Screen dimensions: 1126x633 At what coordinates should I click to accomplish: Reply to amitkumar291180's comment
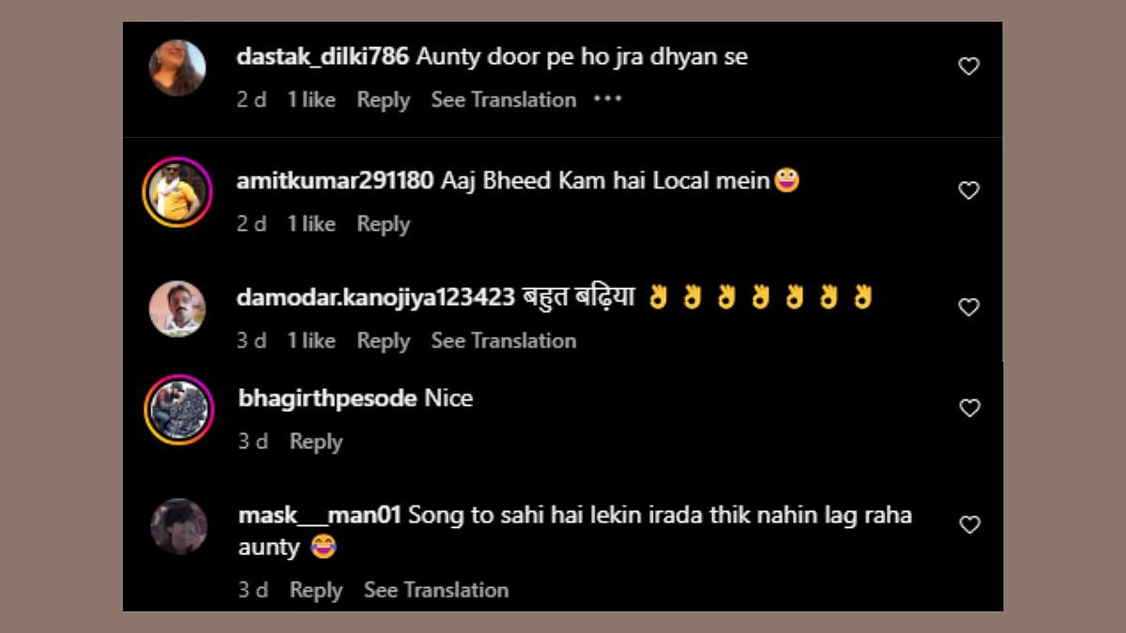click(x=383, y=224)
